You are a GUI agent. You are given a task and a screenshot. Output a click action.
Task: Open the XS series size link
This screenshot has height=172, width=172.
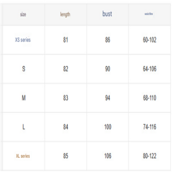(23, 40)
